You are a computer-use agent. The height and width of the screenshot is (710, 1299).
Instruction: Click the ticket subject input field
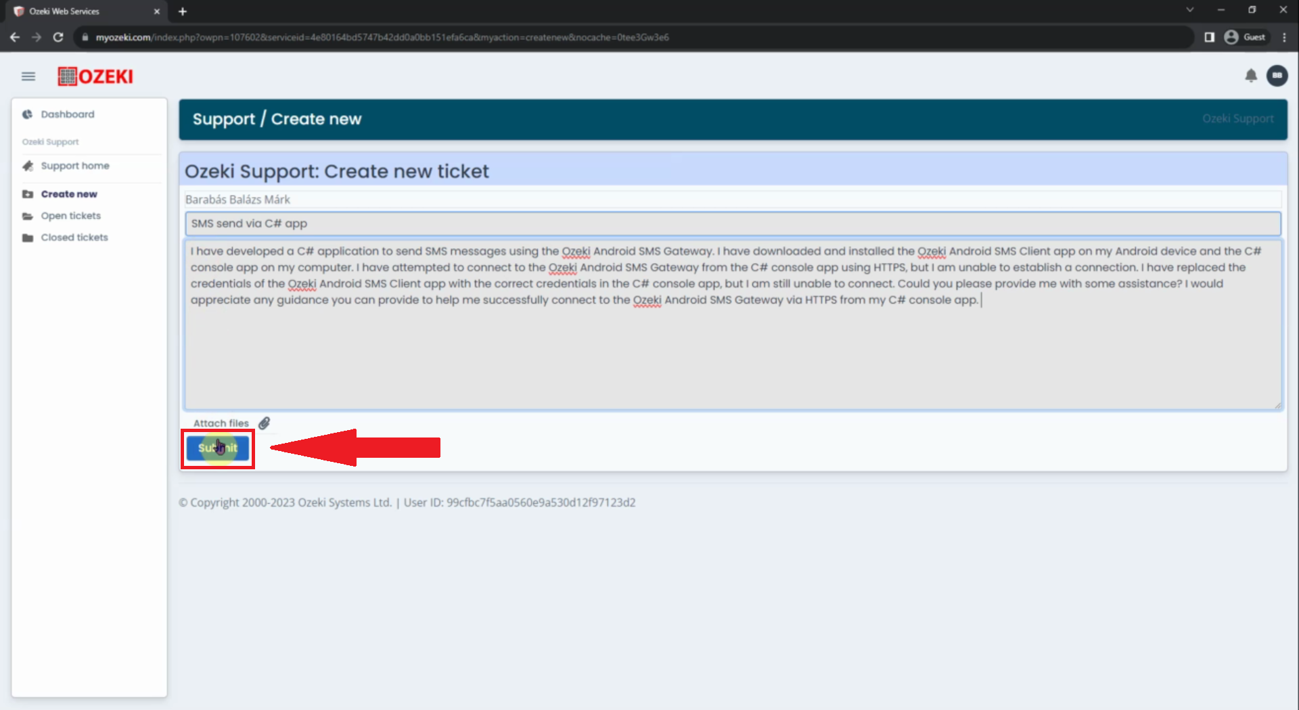coord(733,223)
